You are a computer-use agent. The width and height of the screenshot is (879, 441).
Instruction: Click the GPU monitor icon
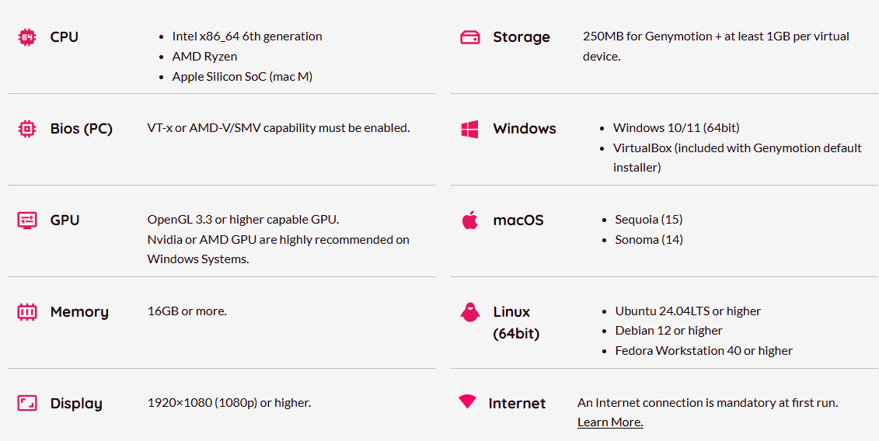(x=27, y=220)
